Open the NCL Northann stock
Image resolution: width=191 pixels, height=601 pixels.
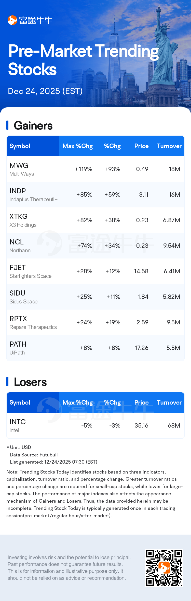click(x=95, y=246)
